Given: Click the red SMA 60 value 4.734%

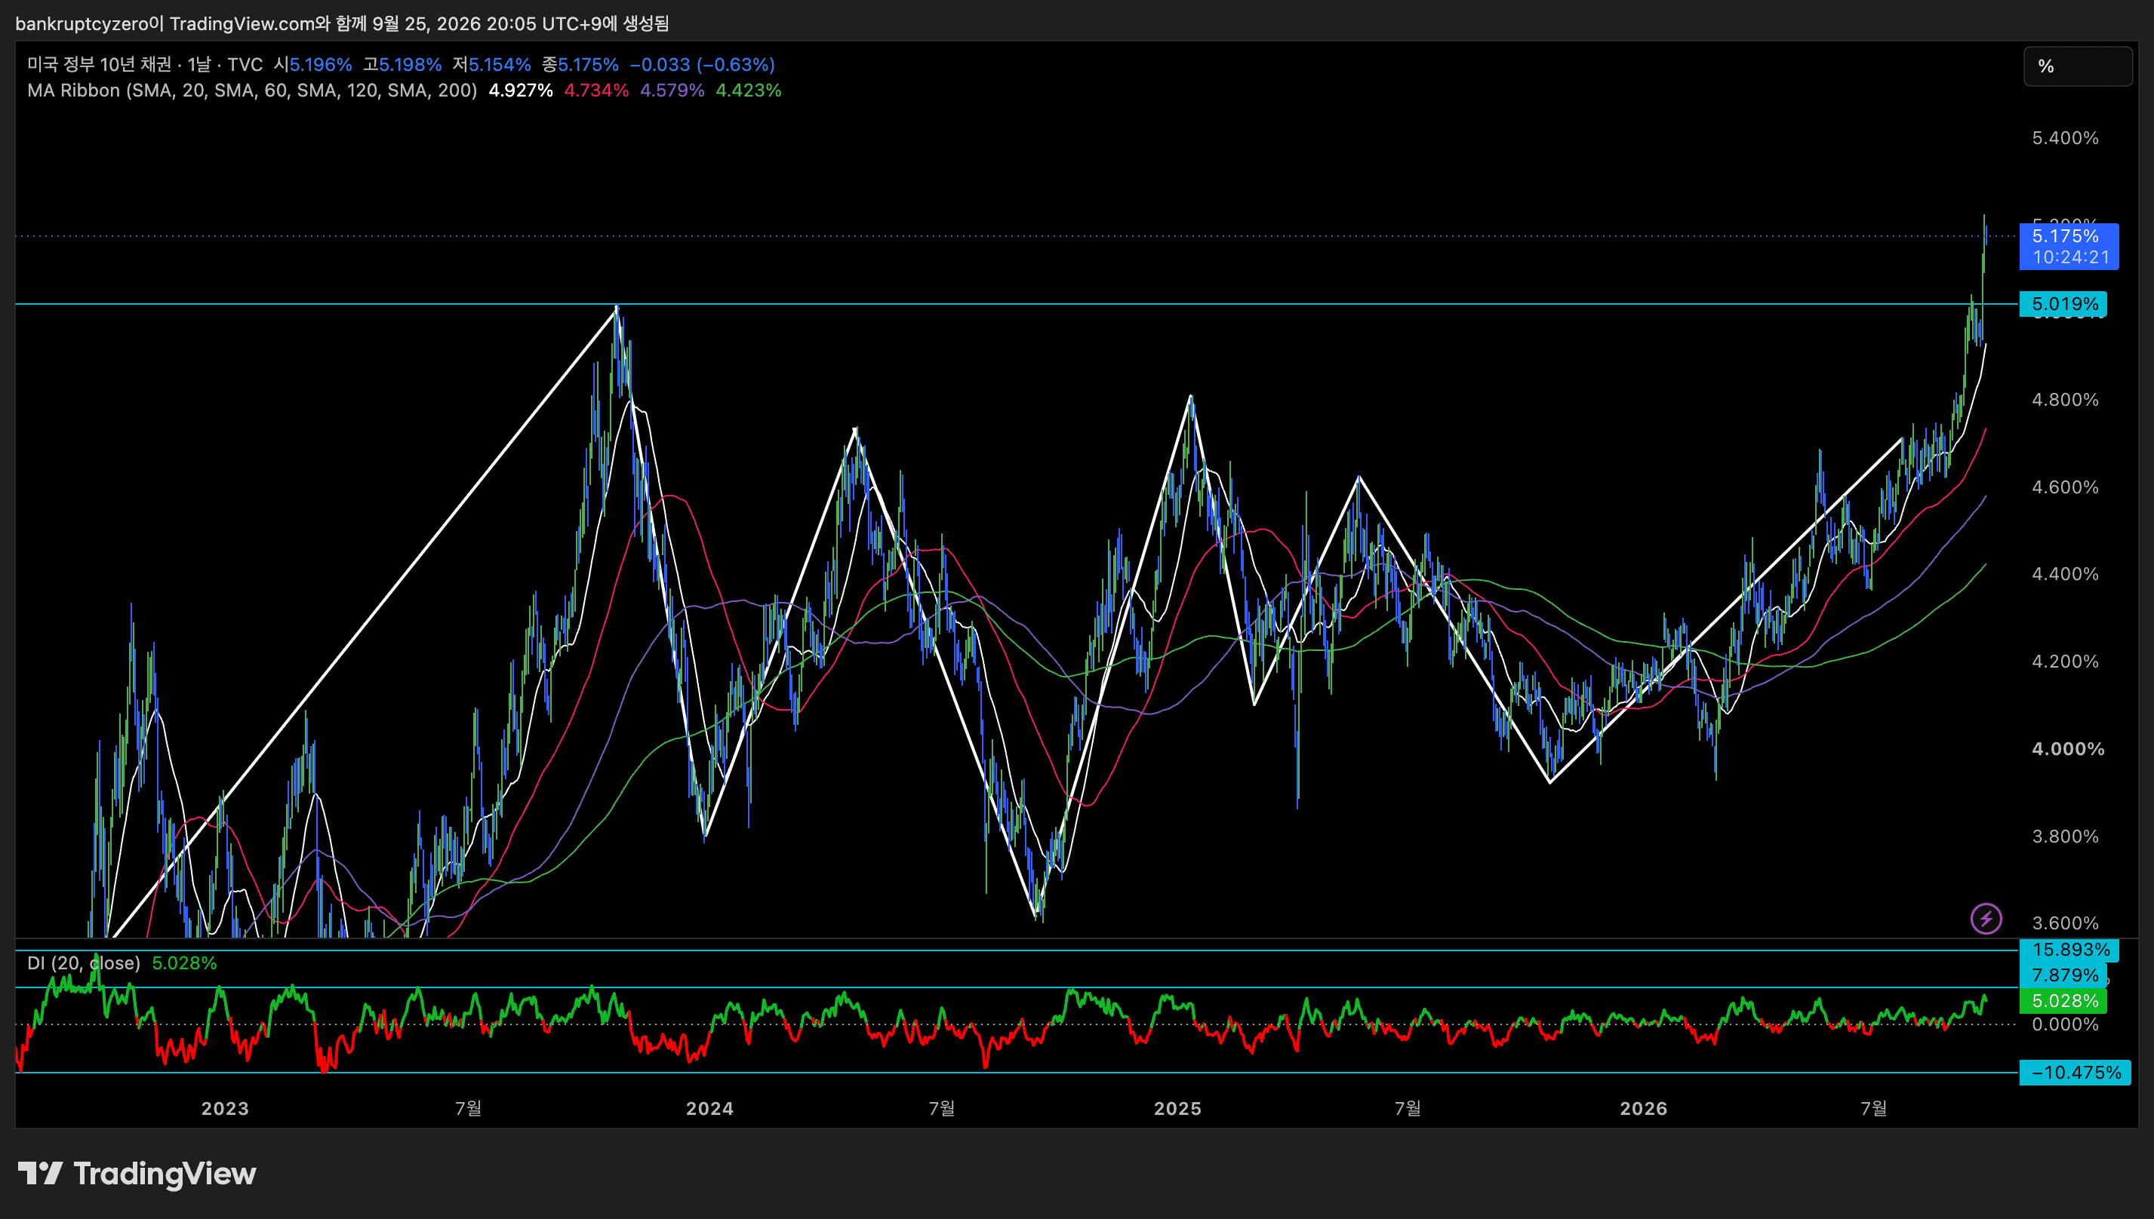Looking at the screenshot, I should click(x=596, y=91).
